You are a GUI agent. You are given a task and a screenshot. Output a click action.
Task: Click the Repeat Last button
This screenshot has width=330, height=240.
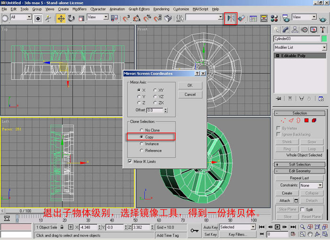point(299,178)
